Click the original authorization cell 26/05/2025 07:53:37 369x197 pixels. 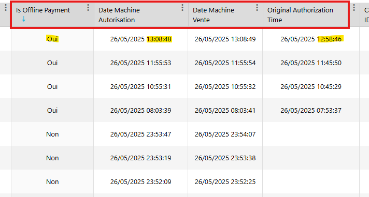311,110
